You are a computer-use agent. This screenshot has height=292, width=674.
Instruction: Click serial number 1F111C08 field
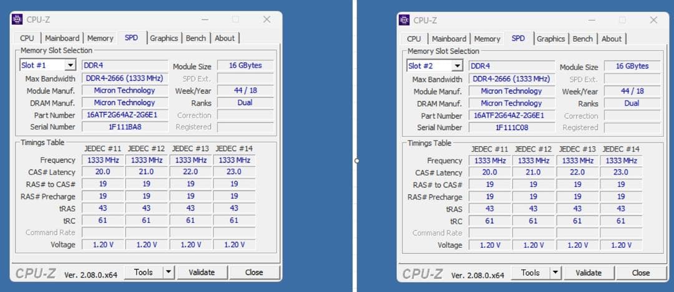tap(512, 128)
